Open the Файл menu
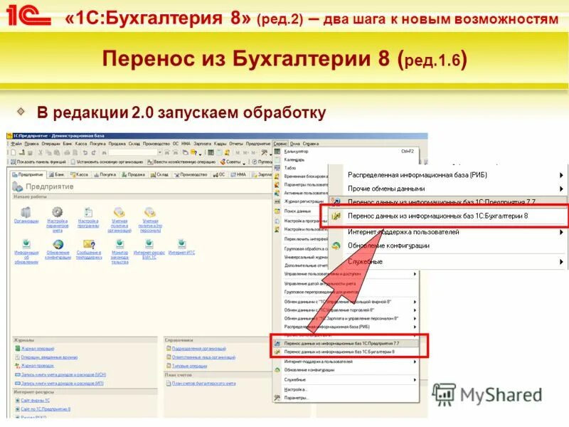This screenshot has width=569, height=427. click(12, 142)
